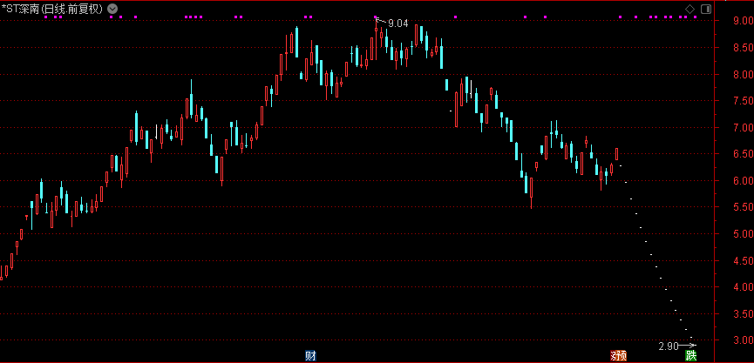Click the *ST深南 (日线 前复权) chart title

click(52, 9)
